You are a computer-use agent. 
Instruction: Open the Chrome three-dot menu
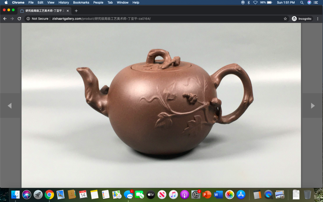point(318,19)
